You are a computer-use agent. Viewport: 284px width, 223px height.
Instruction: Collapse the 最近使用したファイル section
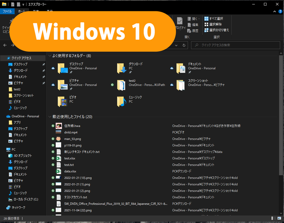(x=50, y=117)
